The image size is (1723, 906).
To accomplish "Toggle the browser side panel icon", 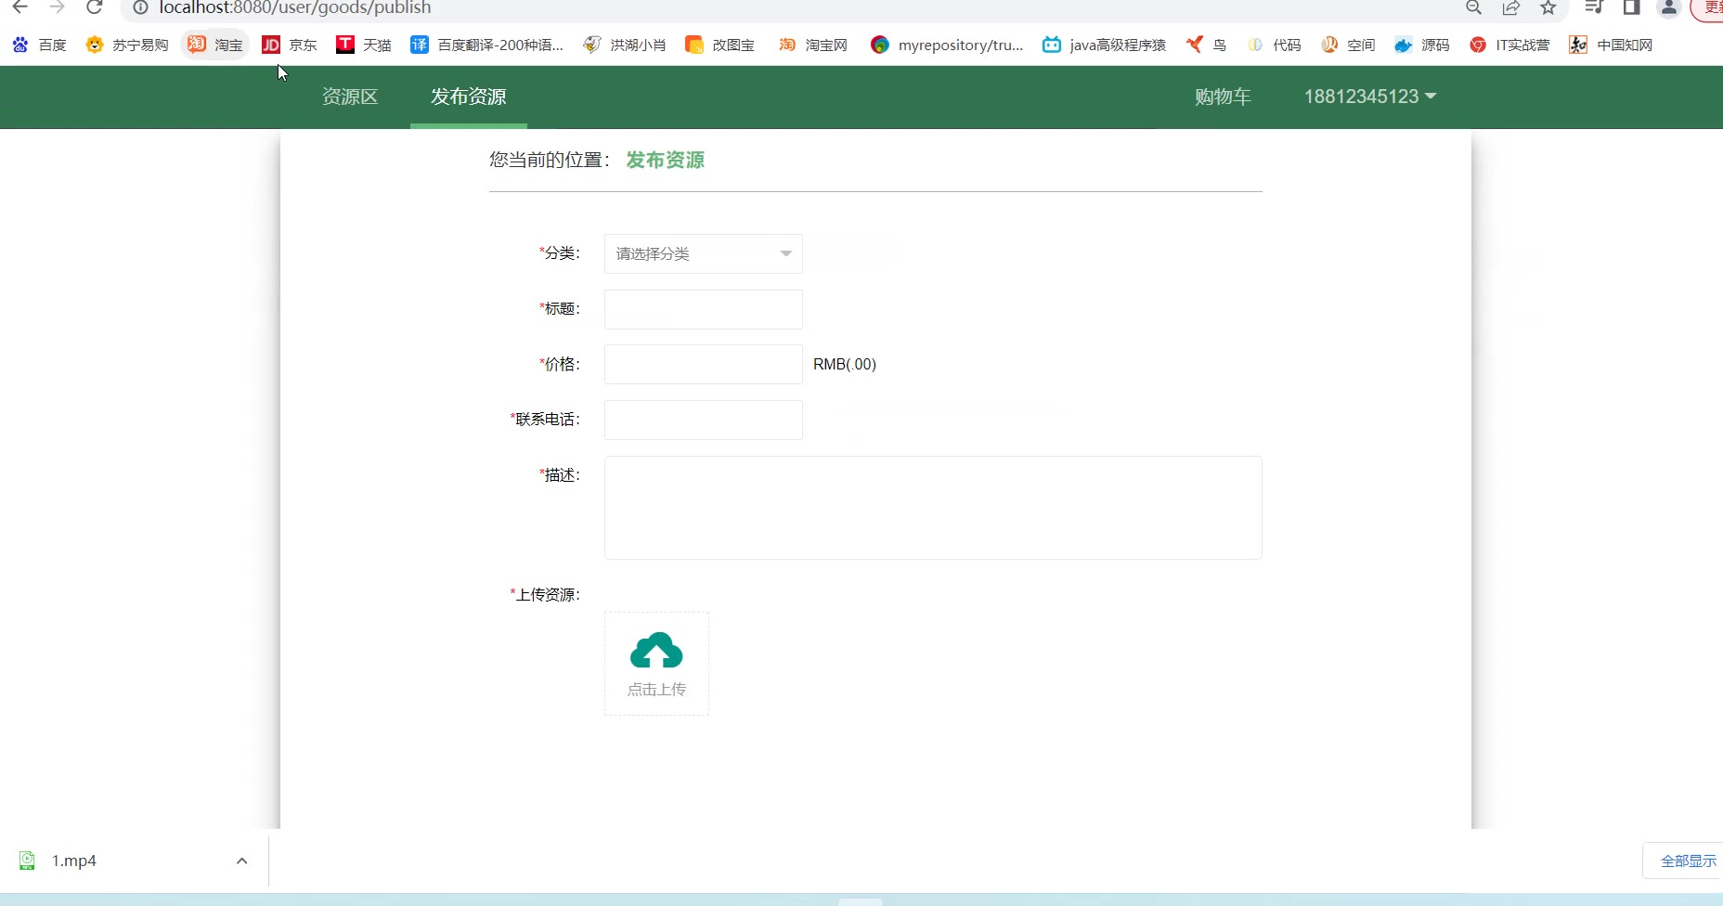I will (1631, 7).
